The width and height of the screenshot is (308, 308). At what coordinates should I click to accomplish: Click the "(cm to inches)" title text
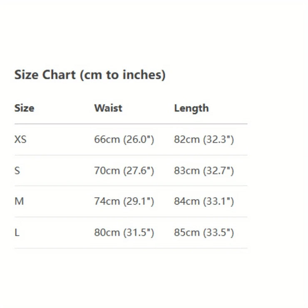point(122,75)
